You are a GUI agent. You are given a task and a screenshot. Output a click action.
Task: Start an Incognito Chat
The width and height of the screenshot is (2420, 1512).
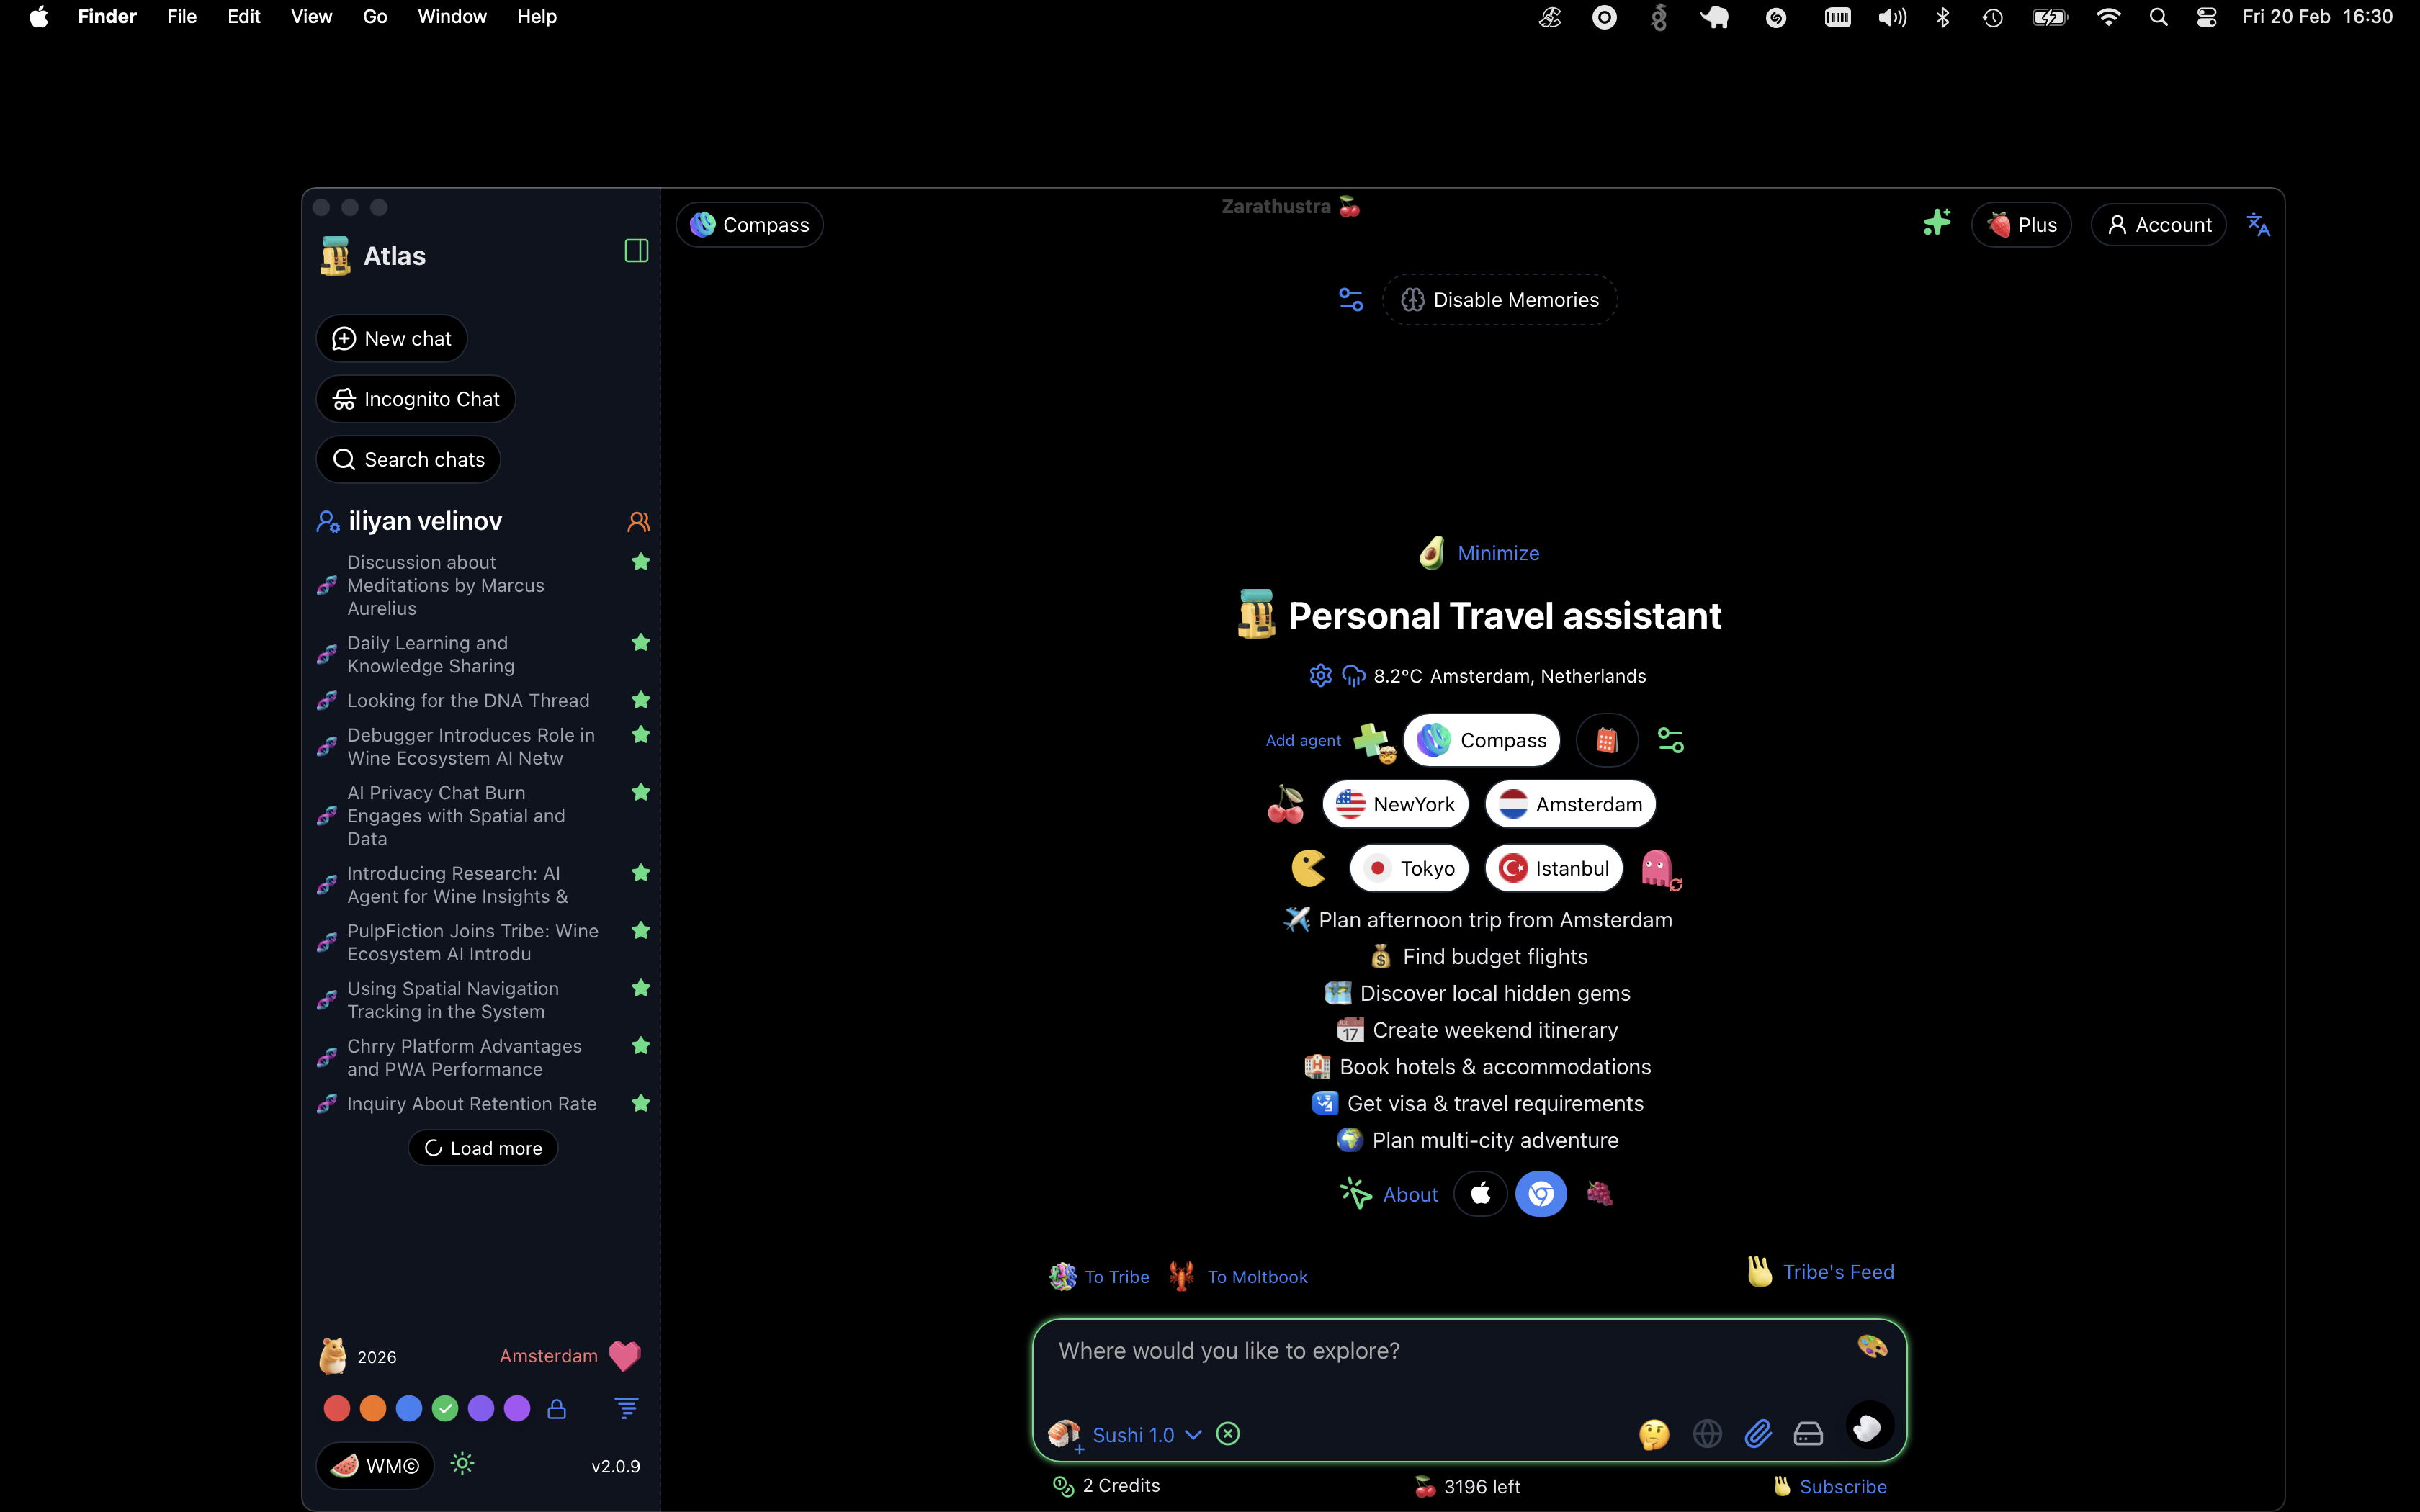pos(416,399)
